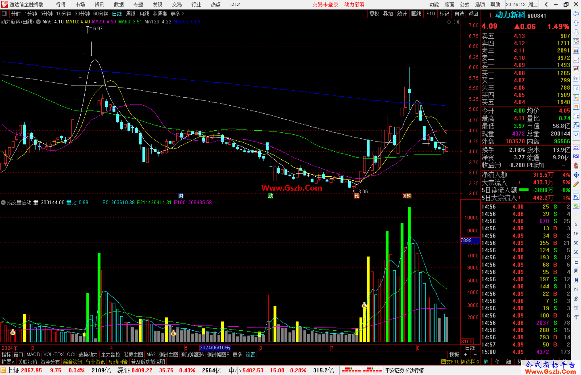Switch to 15-minute period in right sidebar
Screen dimensions: 581x375
576,234
